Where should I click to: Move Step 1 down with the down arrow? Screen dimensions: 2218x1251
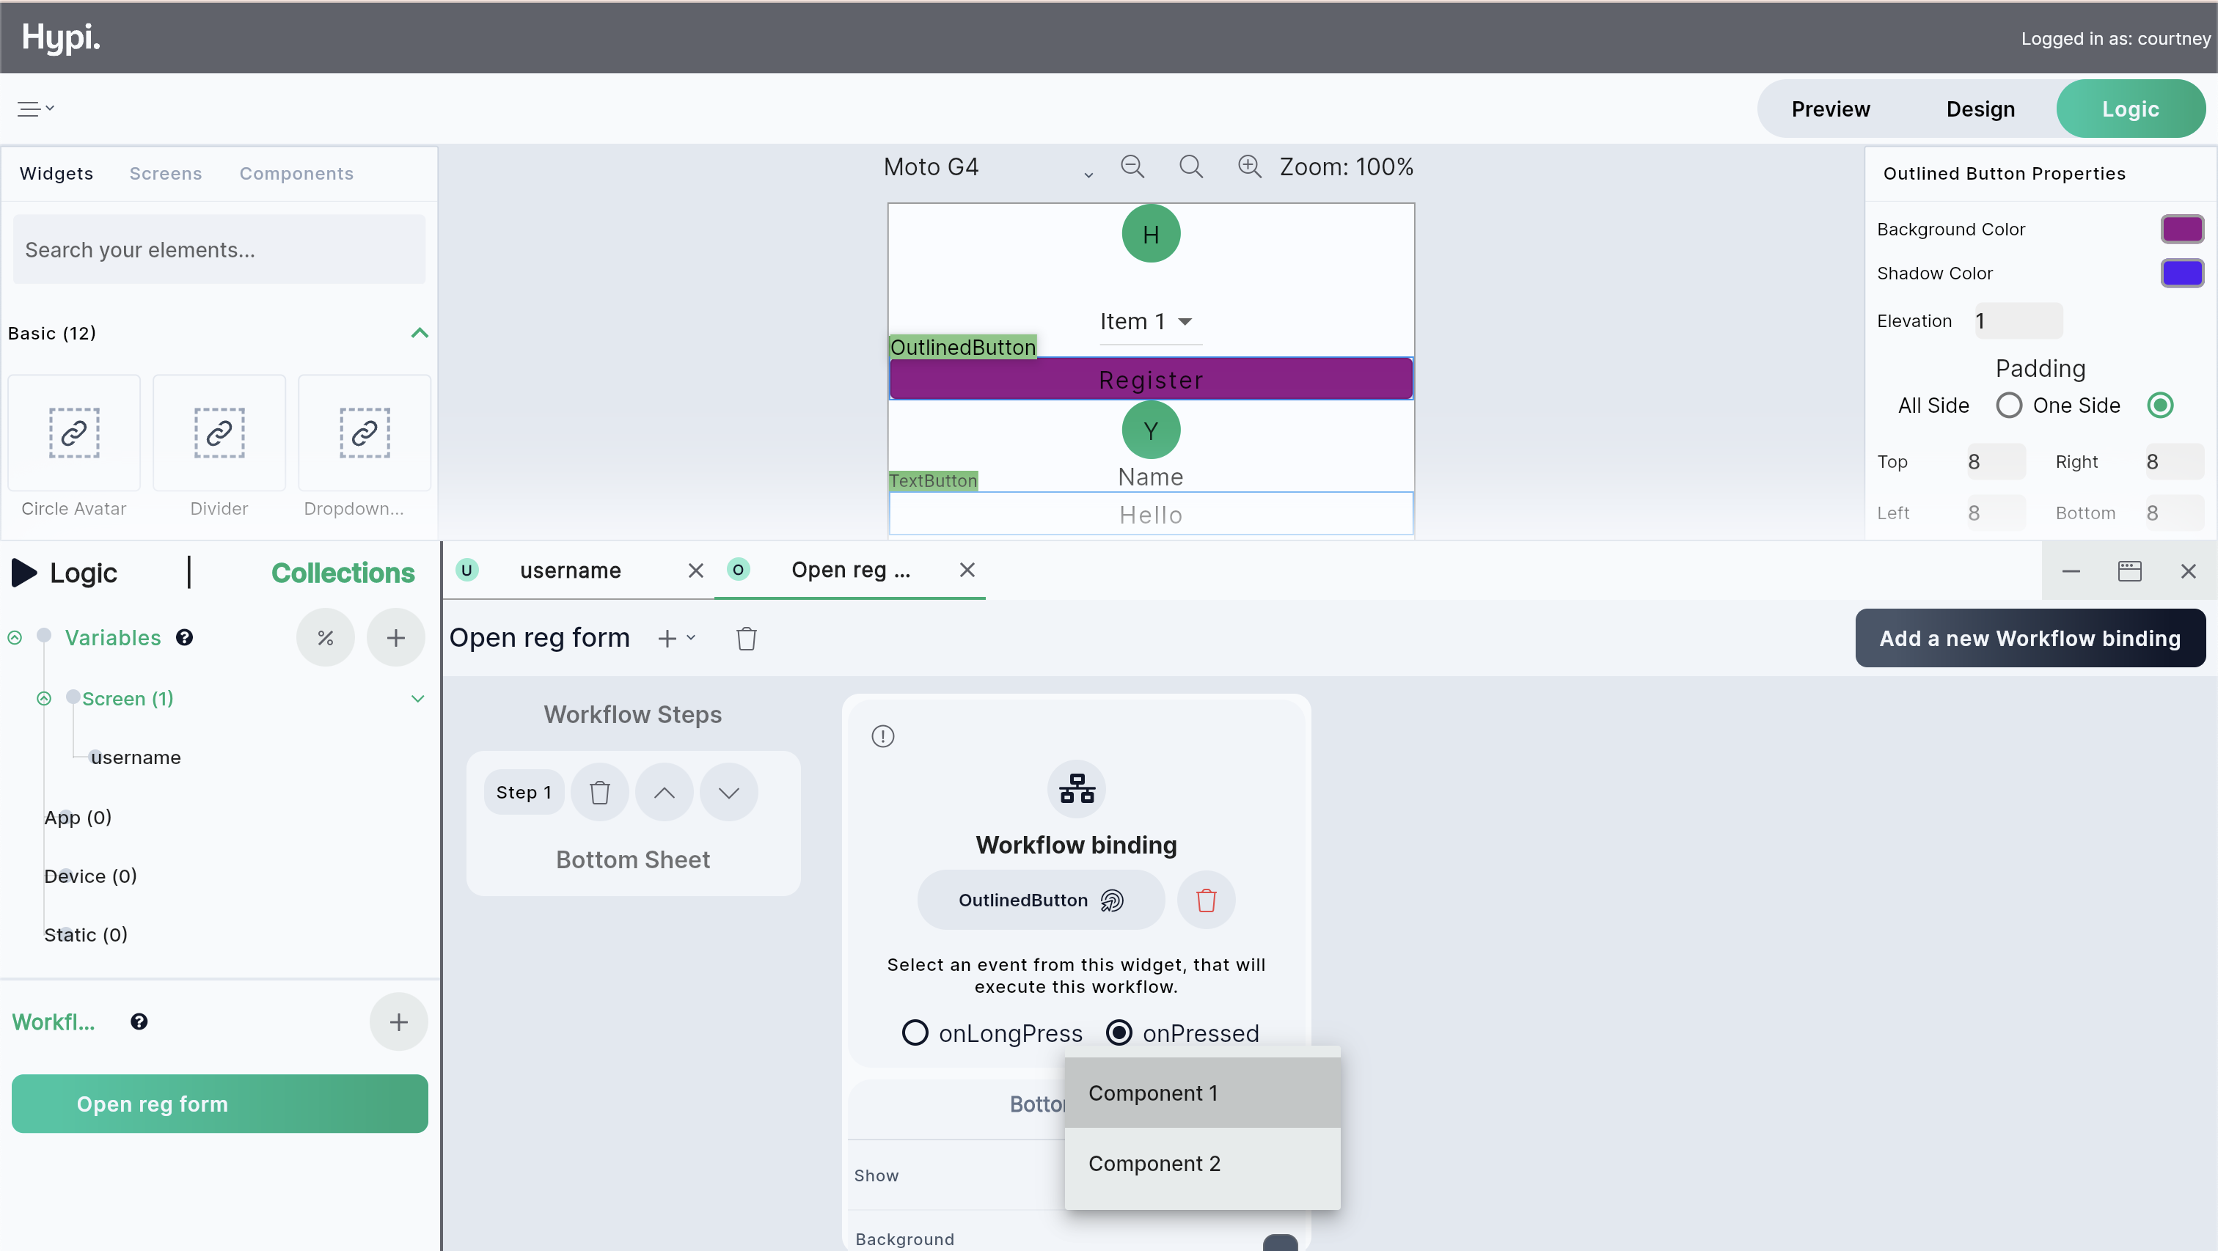point(728,791)
